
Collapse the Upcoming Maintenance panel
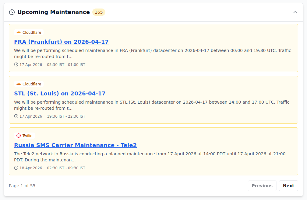(295, 12)
